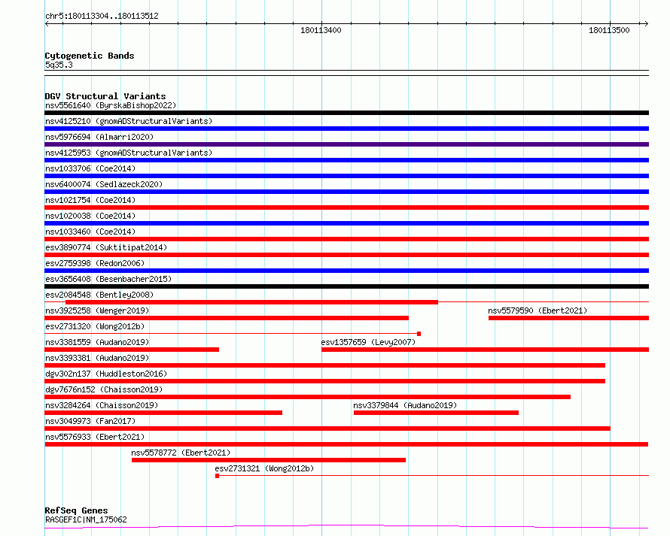Open variant nsv1033706 (Coe2014)
Screen dimensions: 670x536
[90, 168]
